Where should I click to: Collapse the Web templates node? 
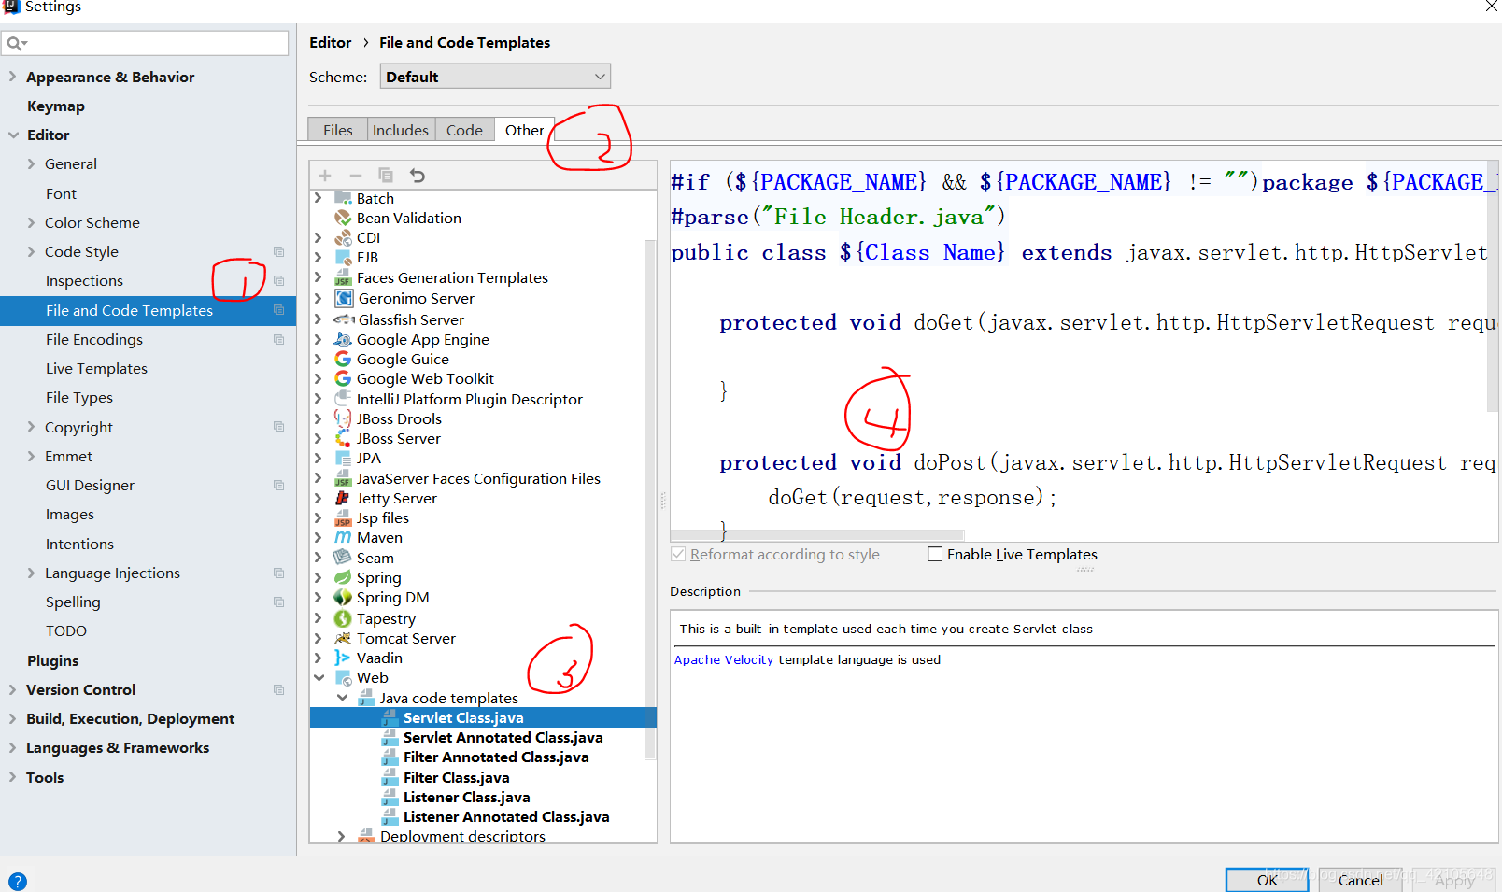click(319, 677)
